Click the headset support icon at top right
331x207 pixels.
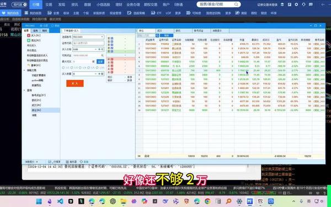(x=303, y=4)
